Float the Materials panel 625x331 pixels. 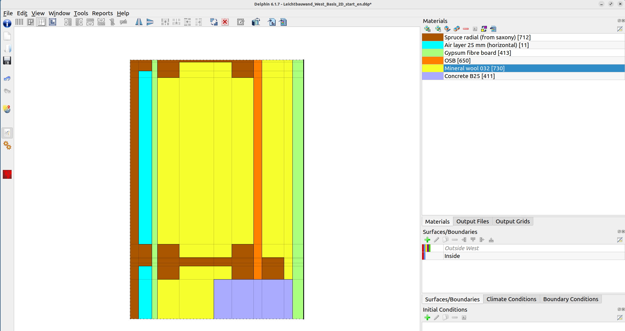(619, 21)
